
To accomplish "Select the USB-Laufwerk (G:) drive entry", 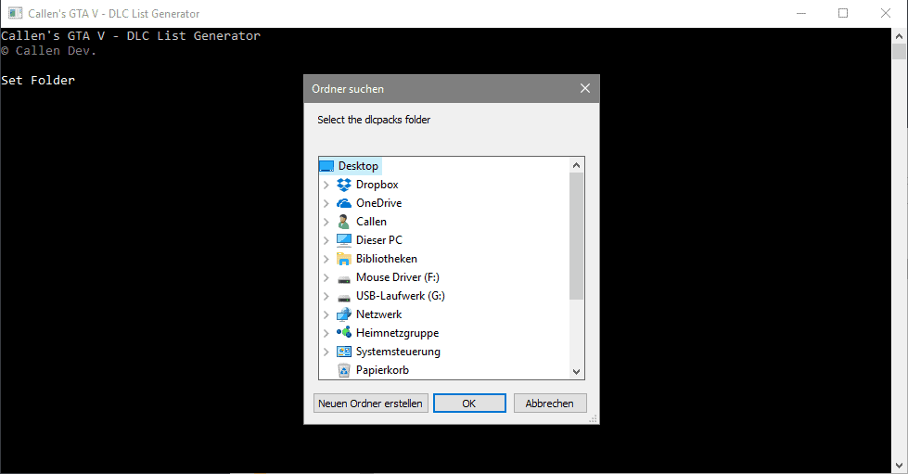I will [399, 296].
